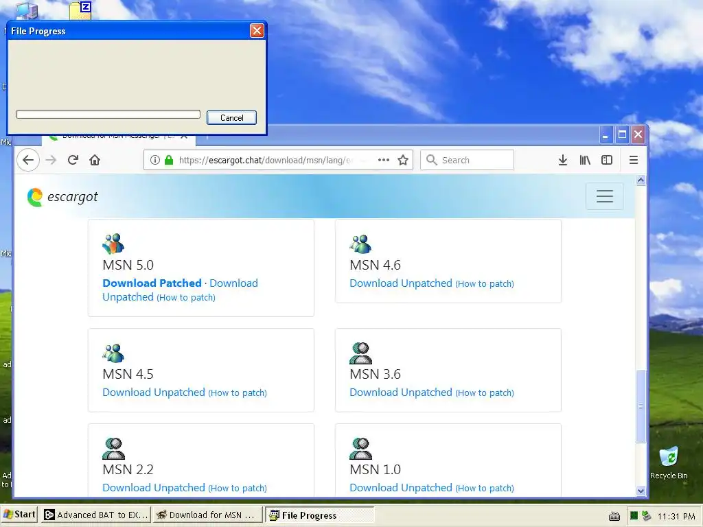
Task: Maximize the Firefox window
Action: (x=622, y=135)
